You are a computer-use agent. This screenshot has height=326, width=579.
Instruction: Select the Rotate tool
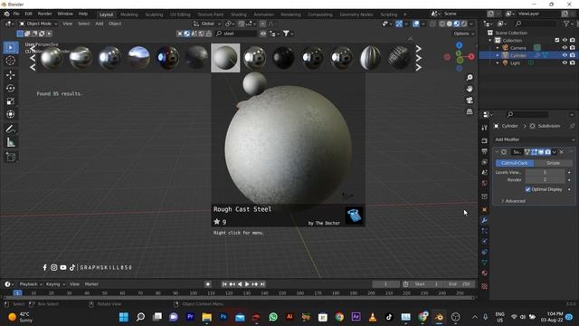click(10, 88)
